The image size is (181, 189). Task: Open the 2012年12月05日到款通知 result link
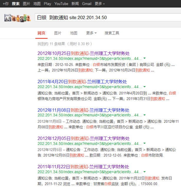pyautogui.click(x=83, y=139)
